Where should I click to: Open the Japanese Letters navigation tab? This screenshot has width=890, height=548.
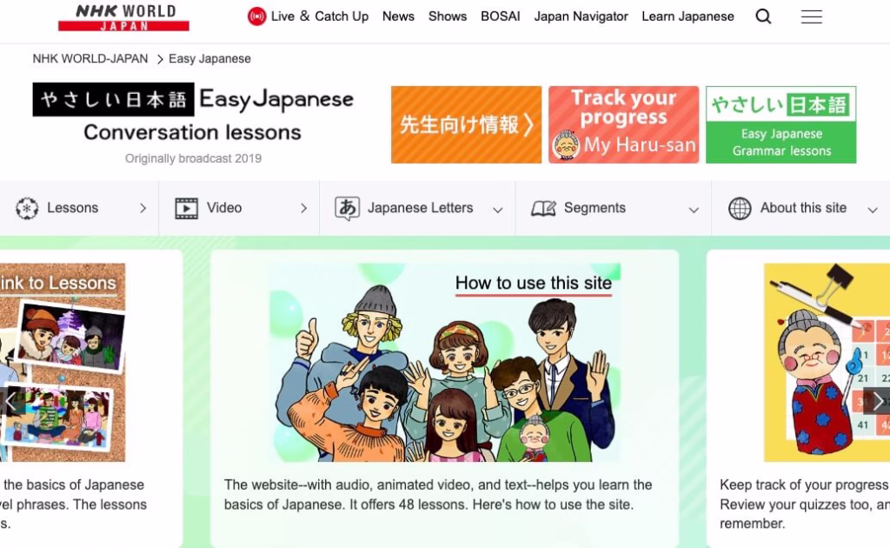tap(417, 209)
